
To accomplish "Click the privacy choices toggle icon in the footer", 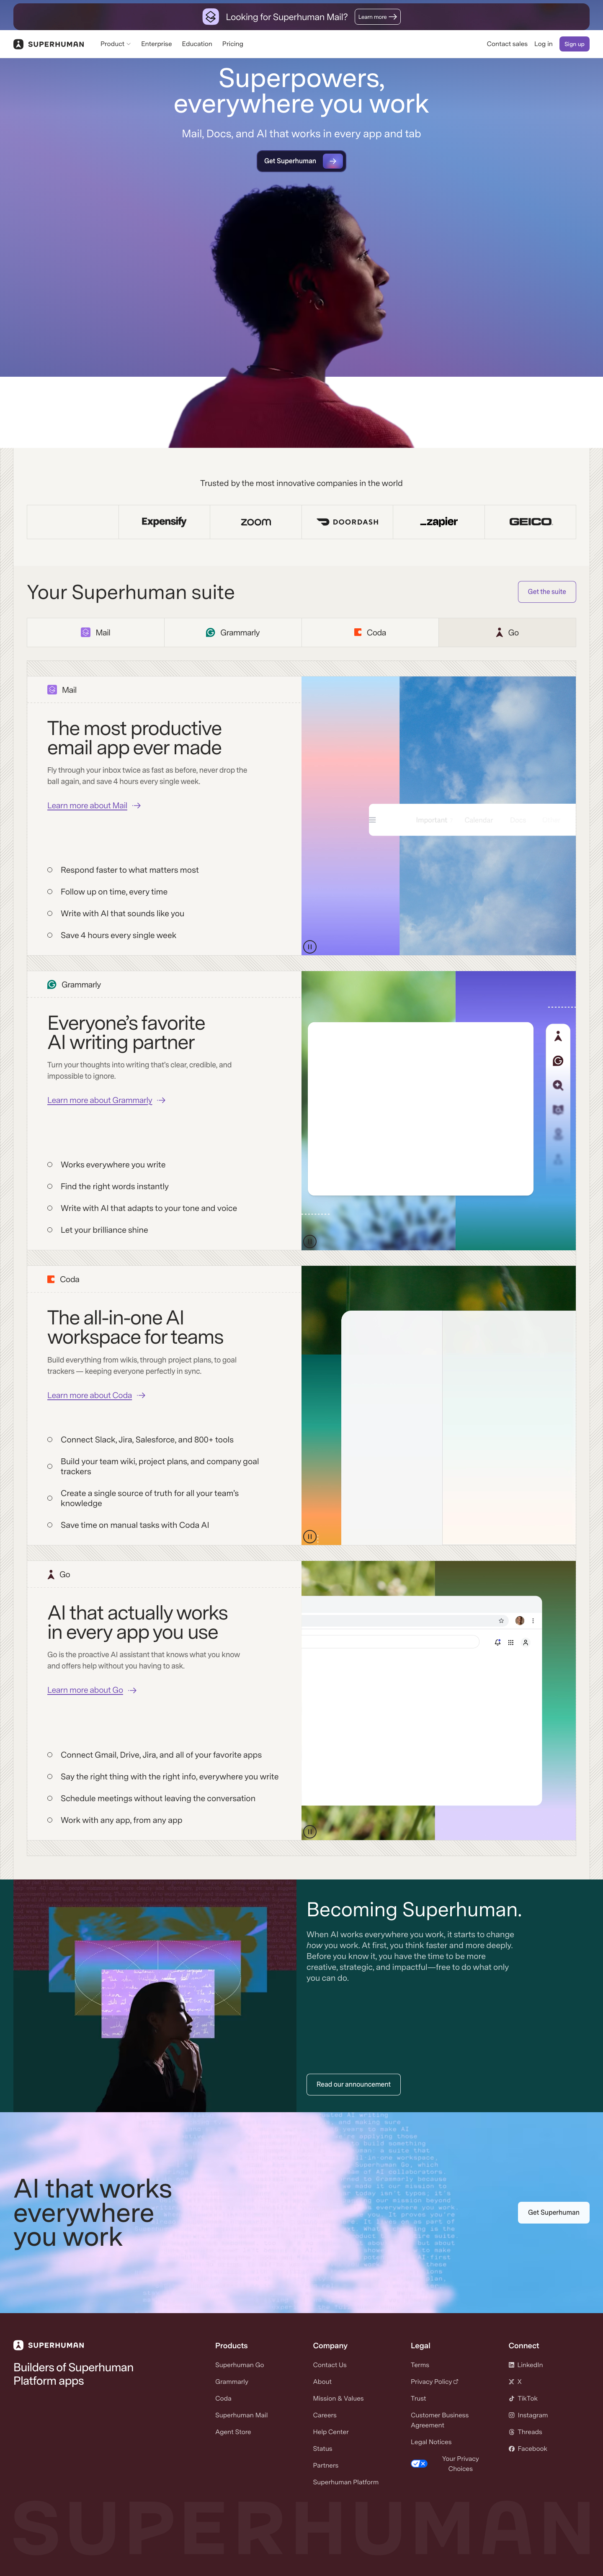I will coord(419,2463).
